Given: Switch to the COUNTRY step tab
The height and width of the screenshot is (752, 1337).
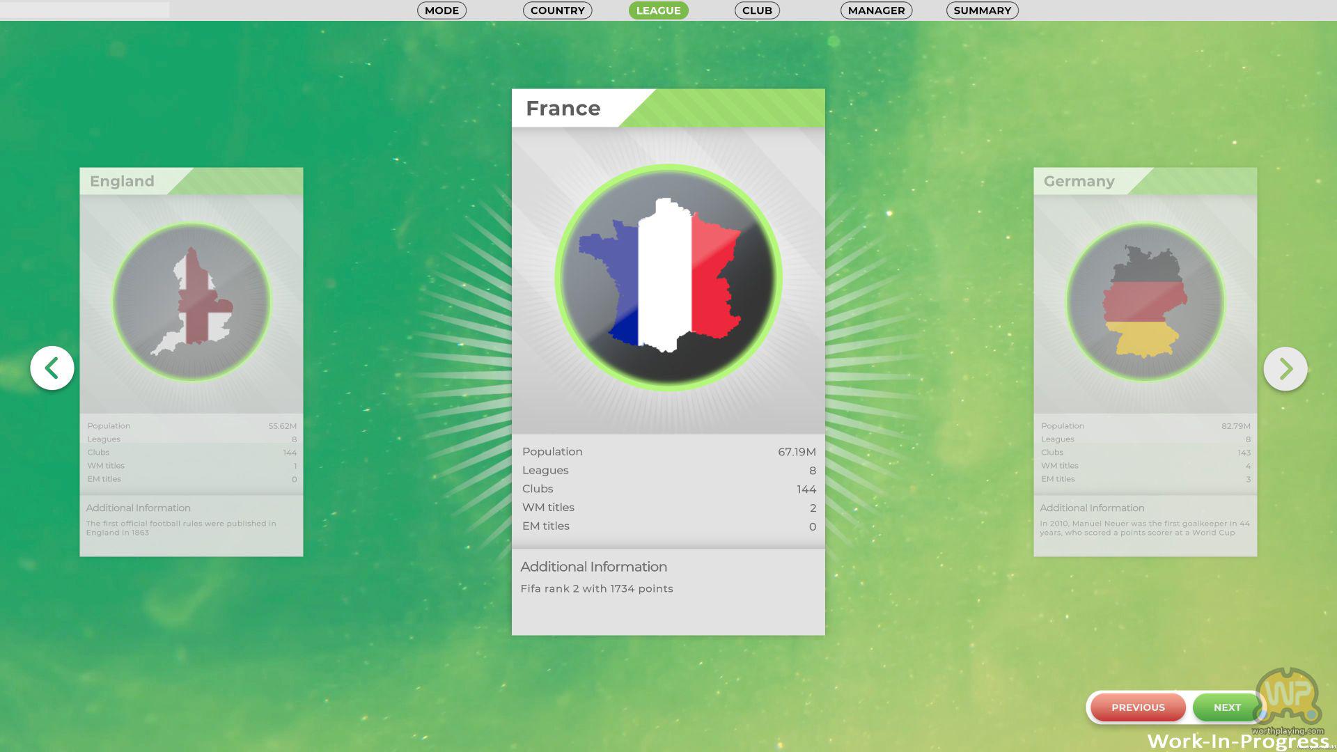Looking at the screenshot, I should [557, 10].
